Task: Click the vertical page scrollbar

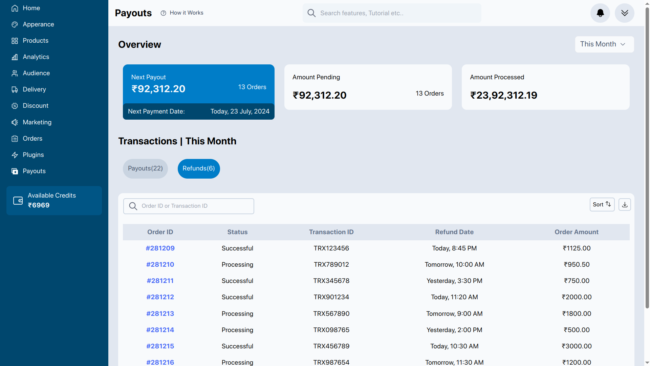Action: click(647, 156)
